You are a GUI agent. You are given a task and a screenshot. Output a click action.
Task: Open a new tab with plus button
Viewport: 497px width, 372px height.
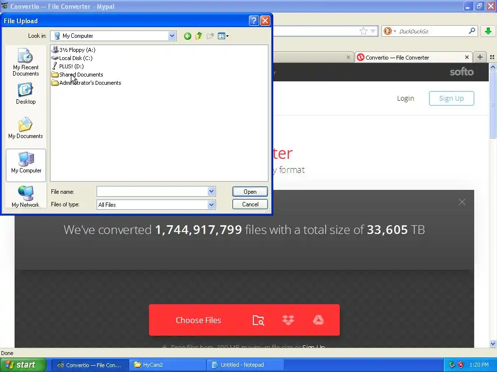(480, 57)
